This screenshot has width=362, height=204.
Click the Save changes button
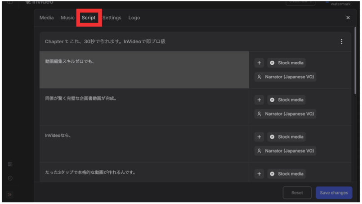click(334, 193)
